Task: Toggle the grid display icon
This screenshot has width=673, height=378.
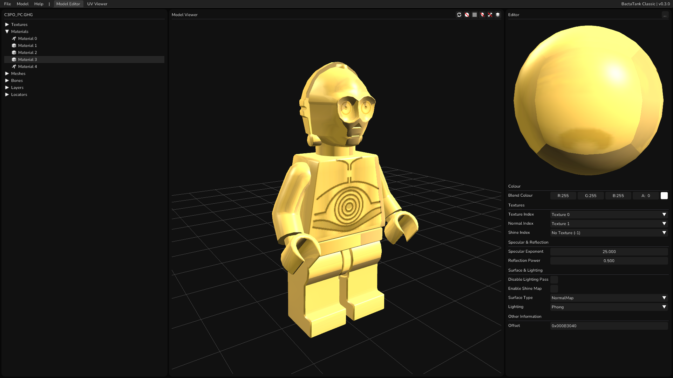Action: point(475,15)
